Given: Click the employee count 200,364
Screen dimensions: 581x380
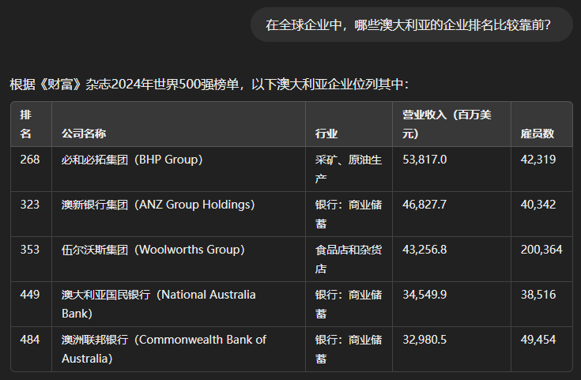Looking at the screenshot, I should [541, 250].
